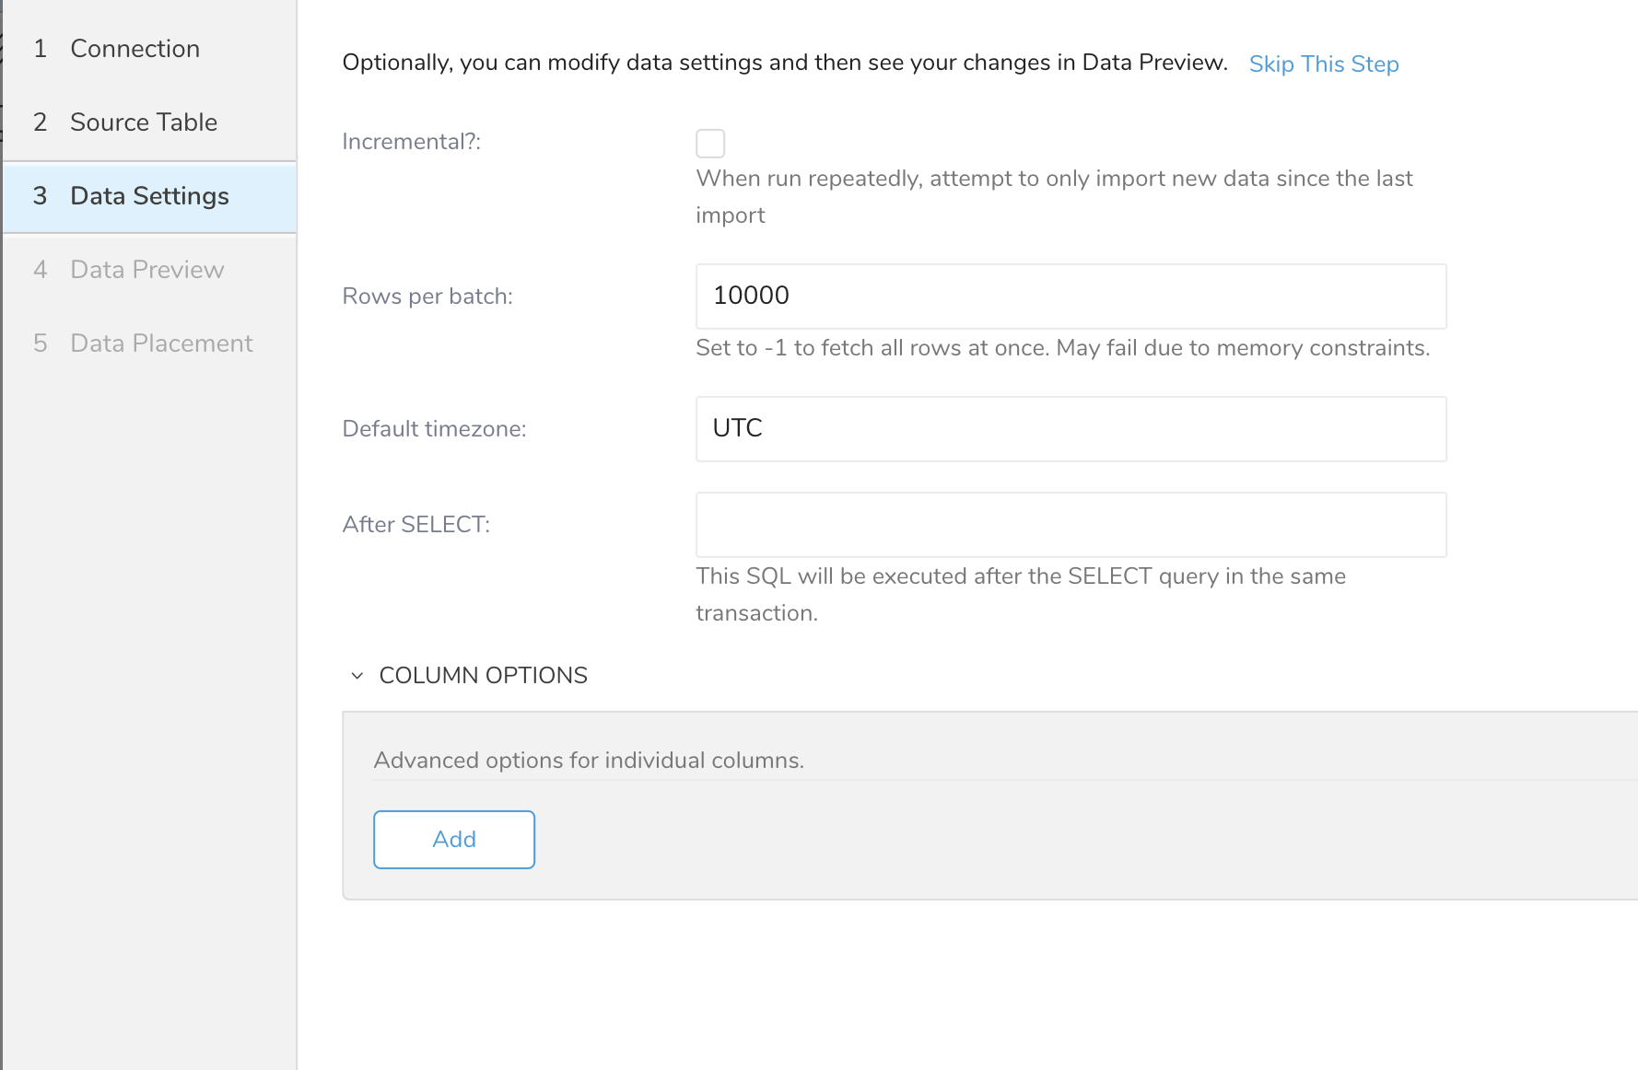Click the COLUMN OPTIONS section heading
The height and width of the screenshot is (1070, 1638).
tap(483, 676)
